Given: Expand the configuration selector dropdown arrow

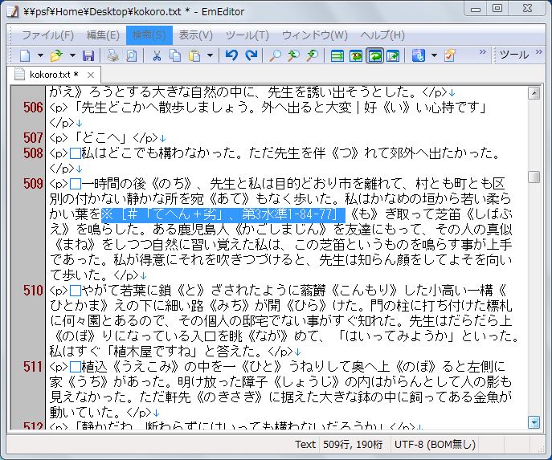Looking at the screenshot, I should click(434, 55).
